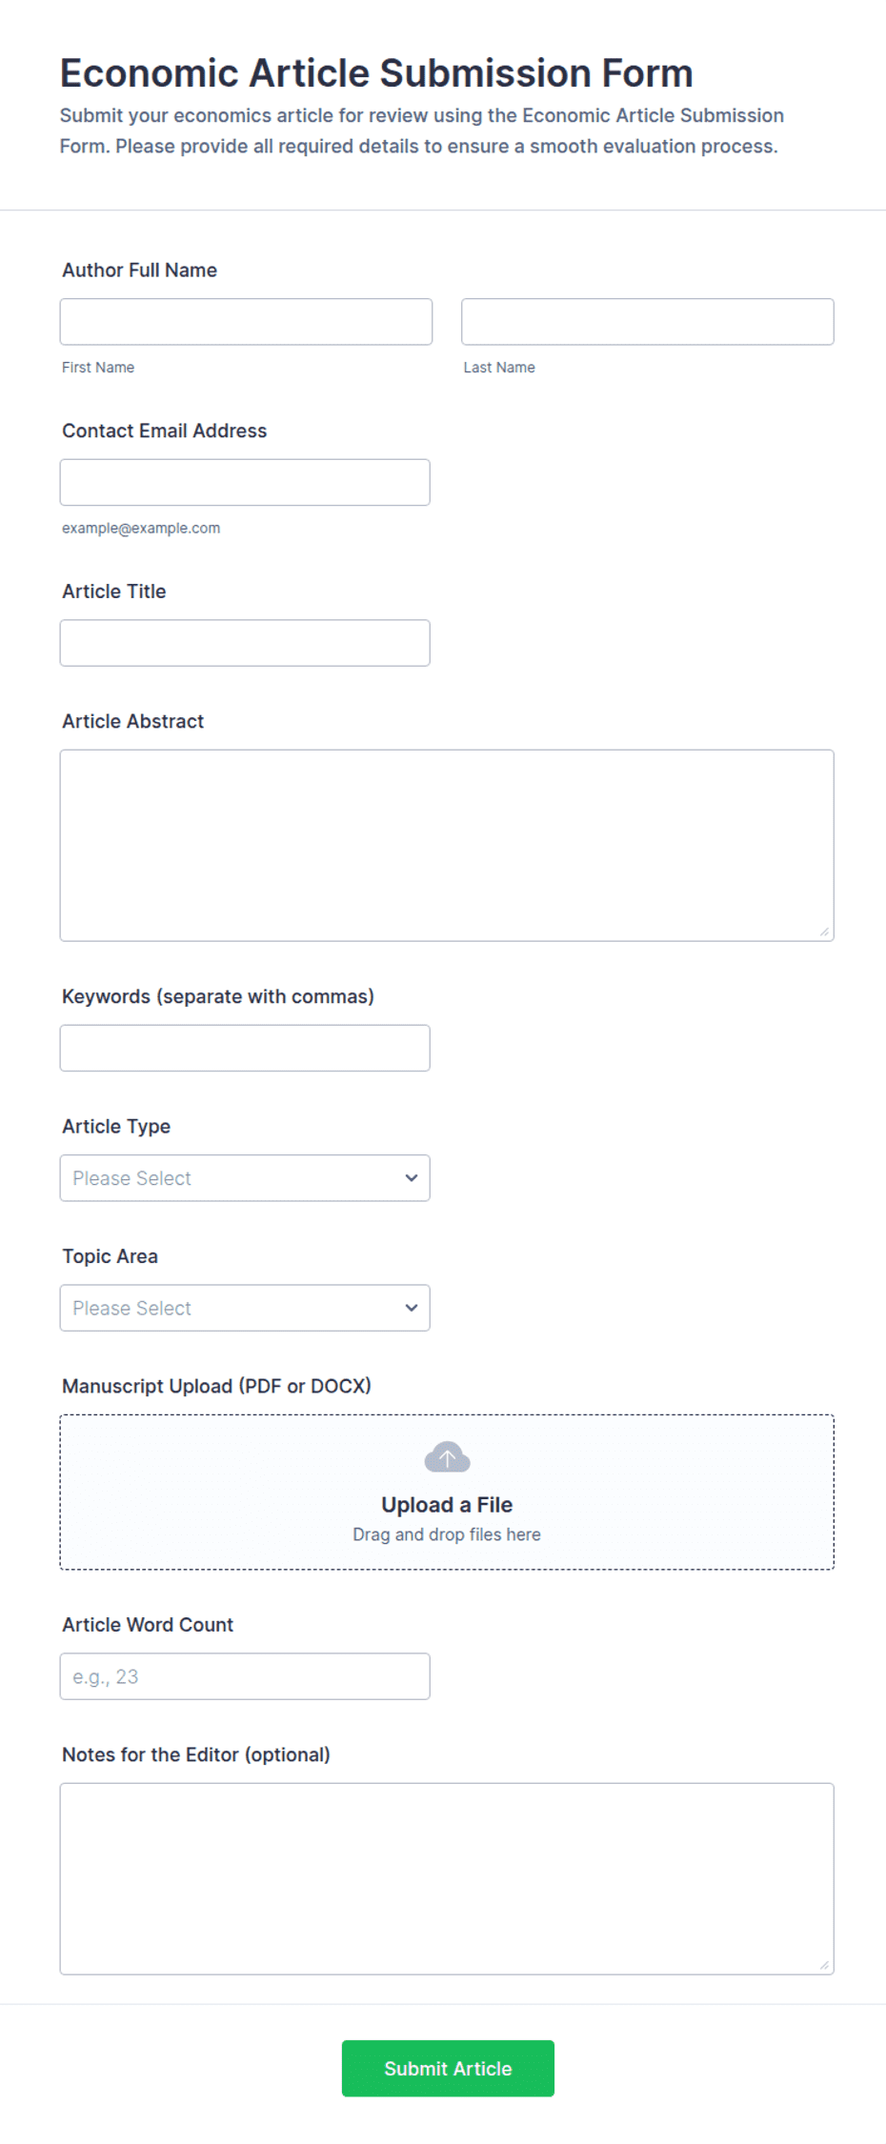Click the cloud upload icon
886x2144 pixels.
pyautogui.click(x=447, y=1457)
